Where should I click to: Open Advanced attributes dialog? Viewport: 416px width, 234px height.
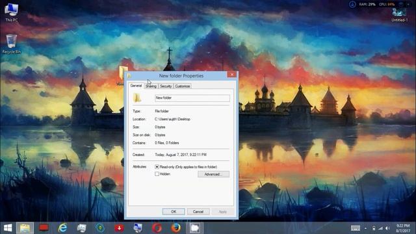point(213,174)
